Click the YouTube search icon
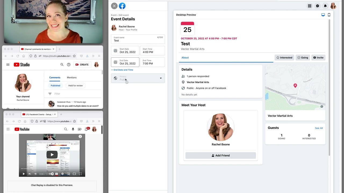This screenshot has height=193, width=344. click(66, 129)
